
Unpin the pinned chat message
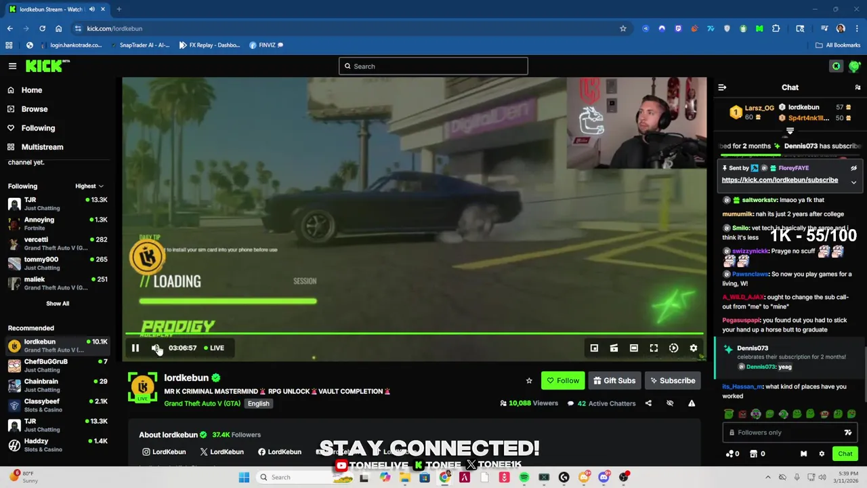(x=853, y=168)
